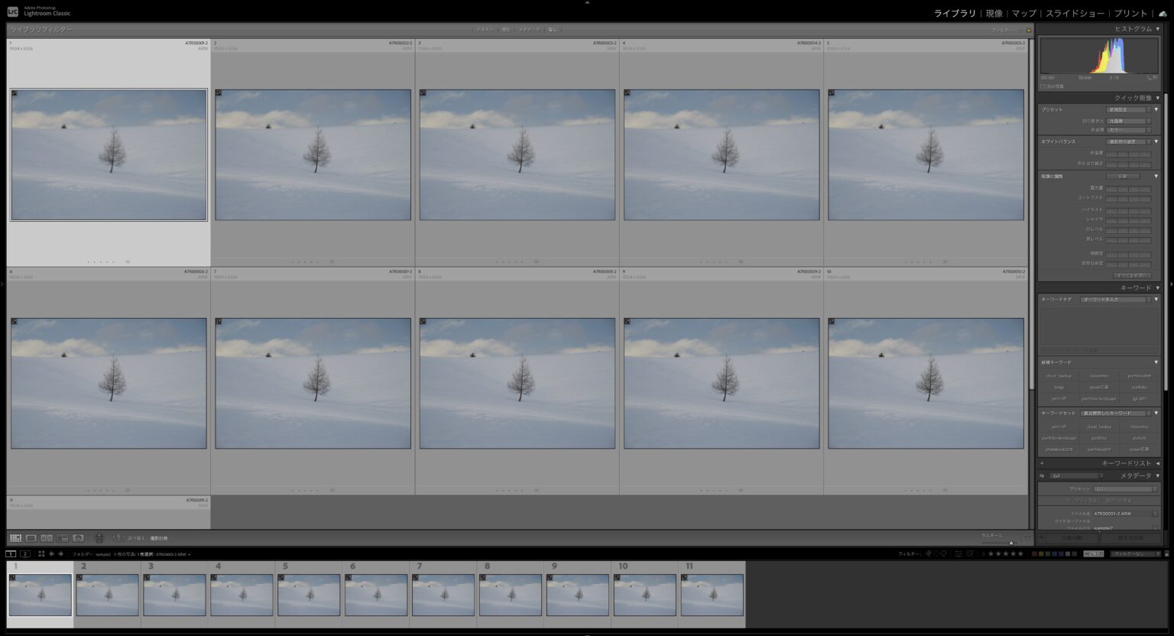
Task: Open the ホワイトバランス dropdown in Quick Develop
Action: coord(1127,141)
